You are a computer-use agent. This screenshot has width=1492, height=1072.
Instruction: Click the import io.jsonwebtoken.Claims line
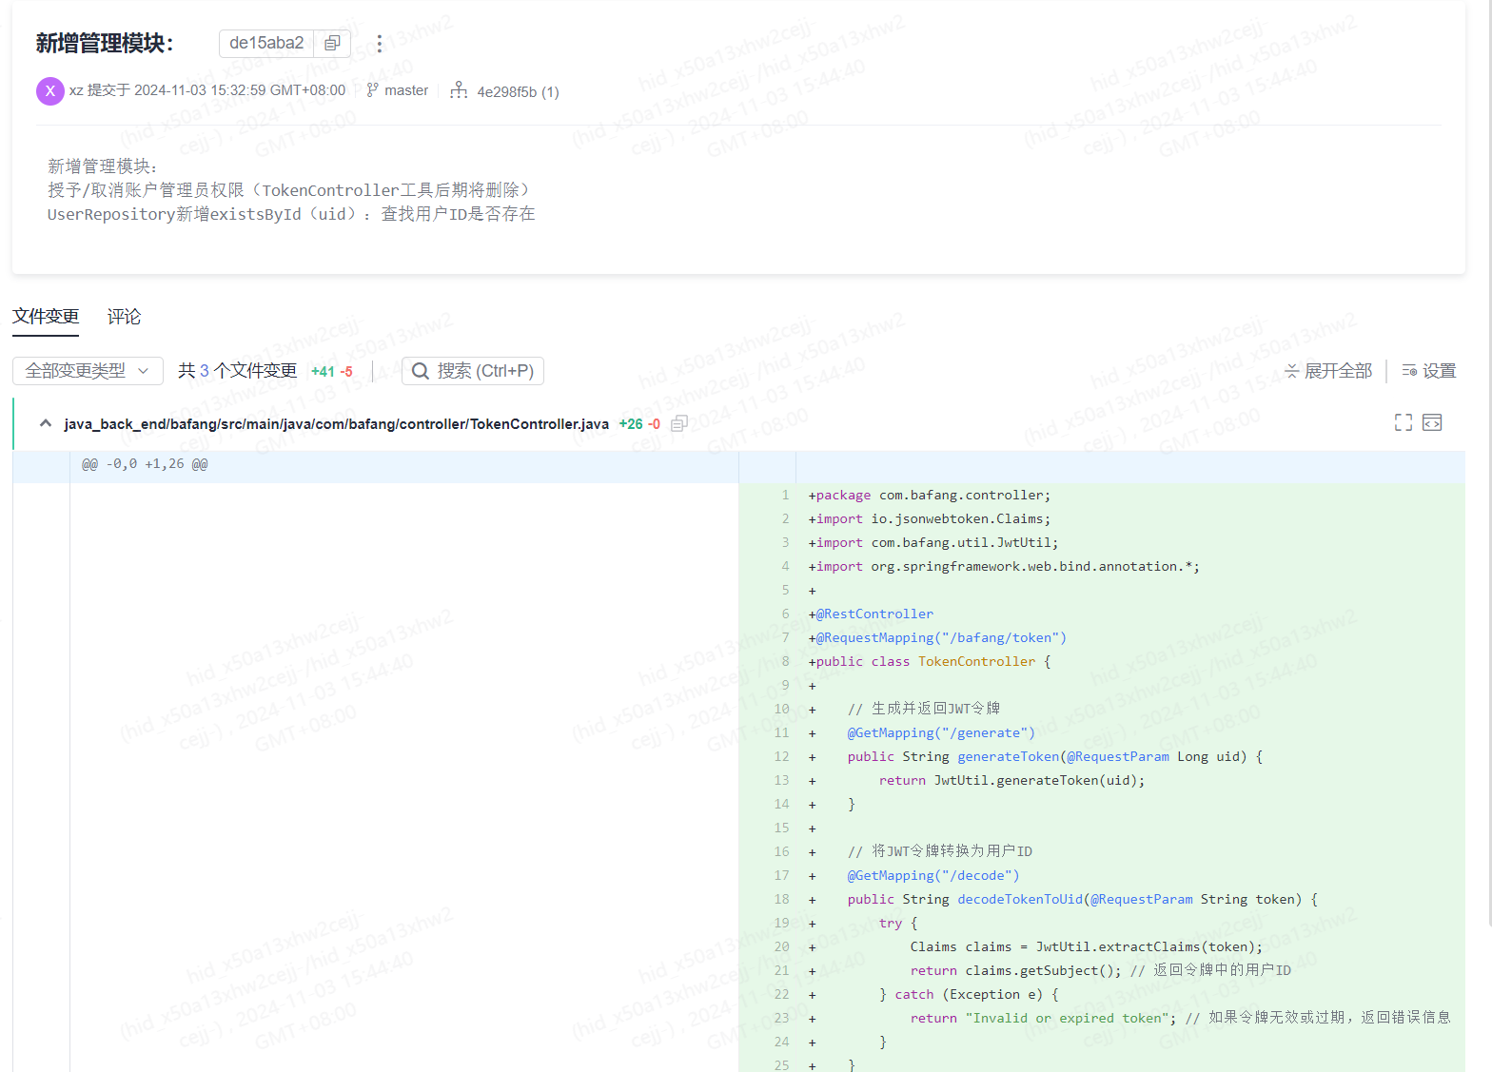click(930, 519)
